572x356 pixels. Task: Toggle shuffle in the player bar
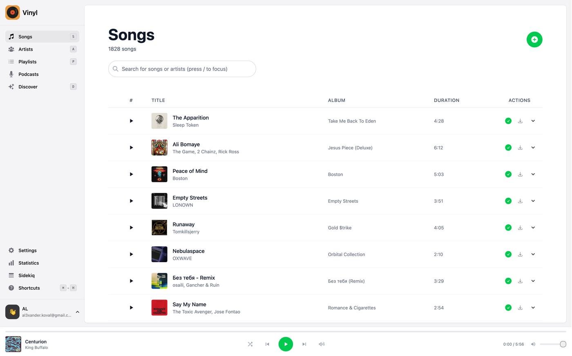250,344
